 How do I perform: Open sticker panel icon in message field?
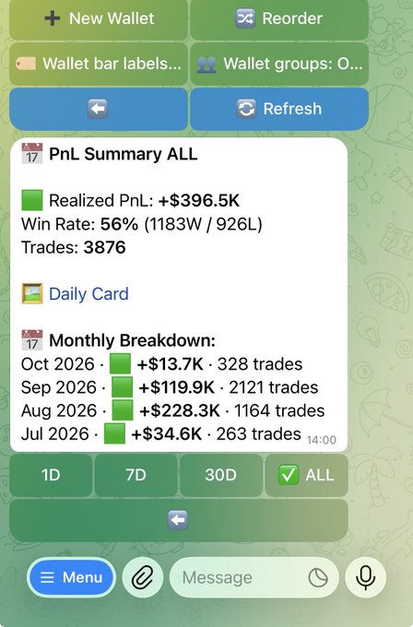pos(318,578)
